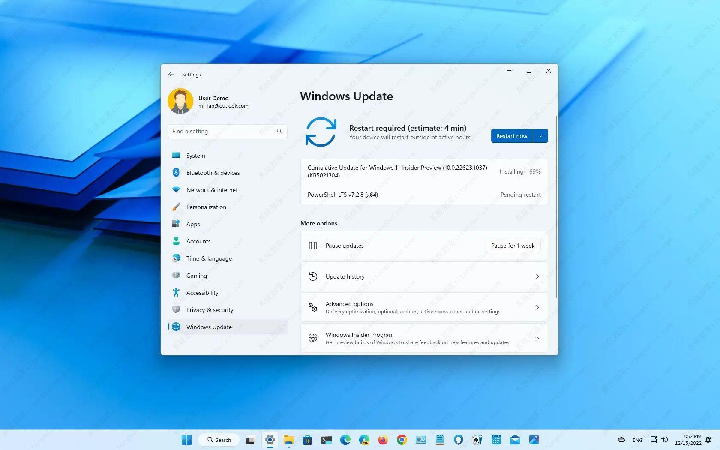Open Advanced options chevron
Viewport: 720px width, 450px height.
click(537, 307)
